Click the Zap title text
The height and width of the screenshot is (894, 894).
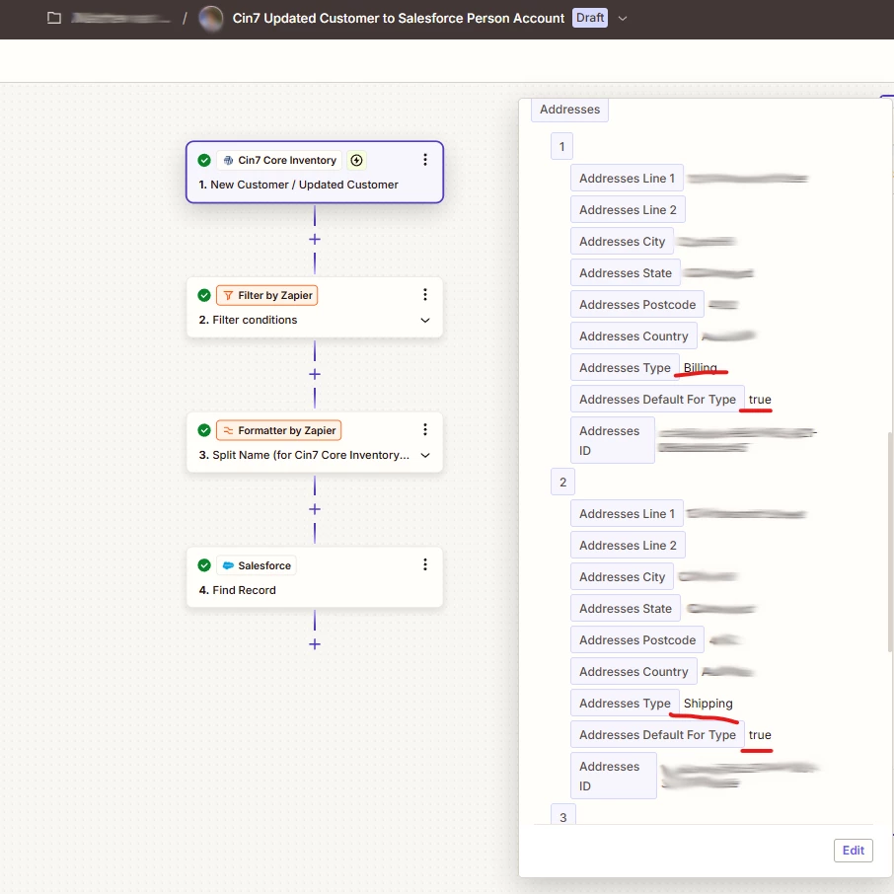(398, 18)
